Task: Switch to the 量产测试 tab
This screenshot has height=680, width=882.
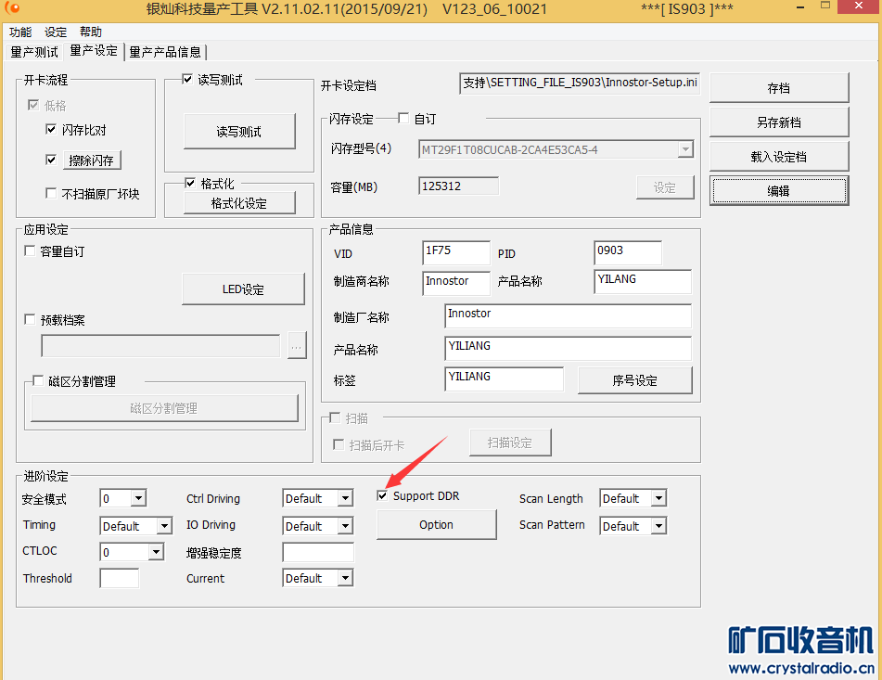Action: pyautogui.click(x=33, y=52)
